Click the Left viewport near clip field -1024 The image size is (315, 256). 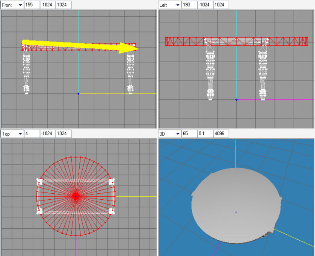click(205, 5)
